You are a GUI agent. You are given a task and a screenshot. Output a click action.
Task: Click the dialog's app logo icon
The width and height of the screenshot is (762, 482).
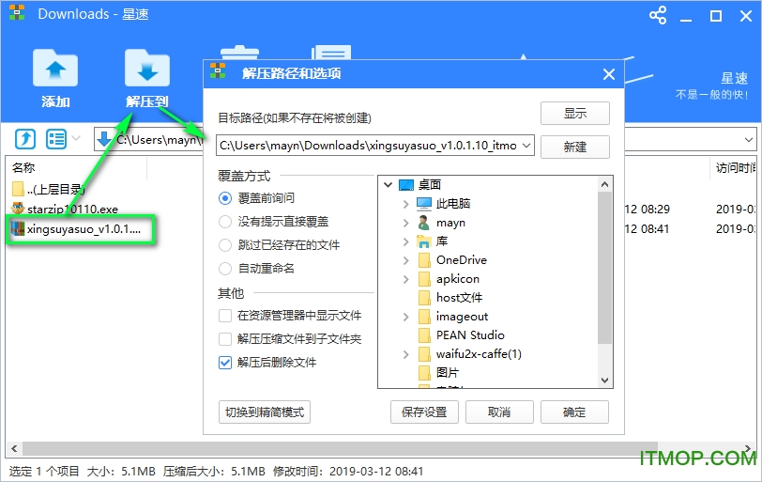(218, 71)
